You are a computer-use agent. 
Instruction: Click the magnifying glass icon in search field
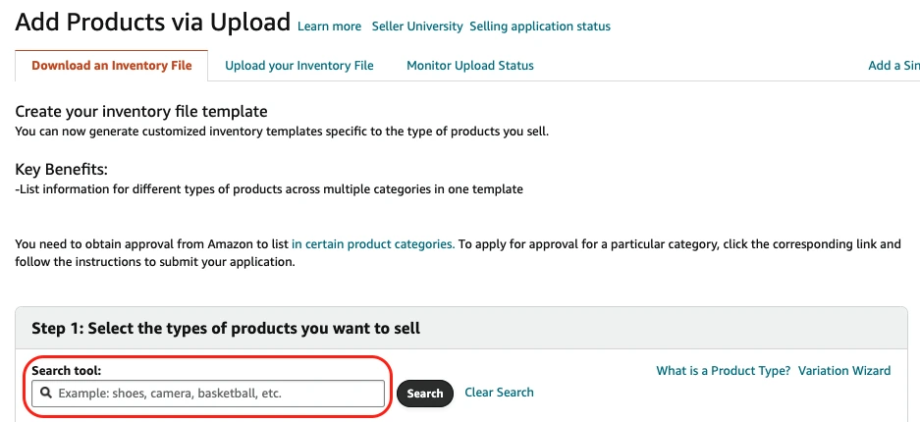[x=45, y=393]
